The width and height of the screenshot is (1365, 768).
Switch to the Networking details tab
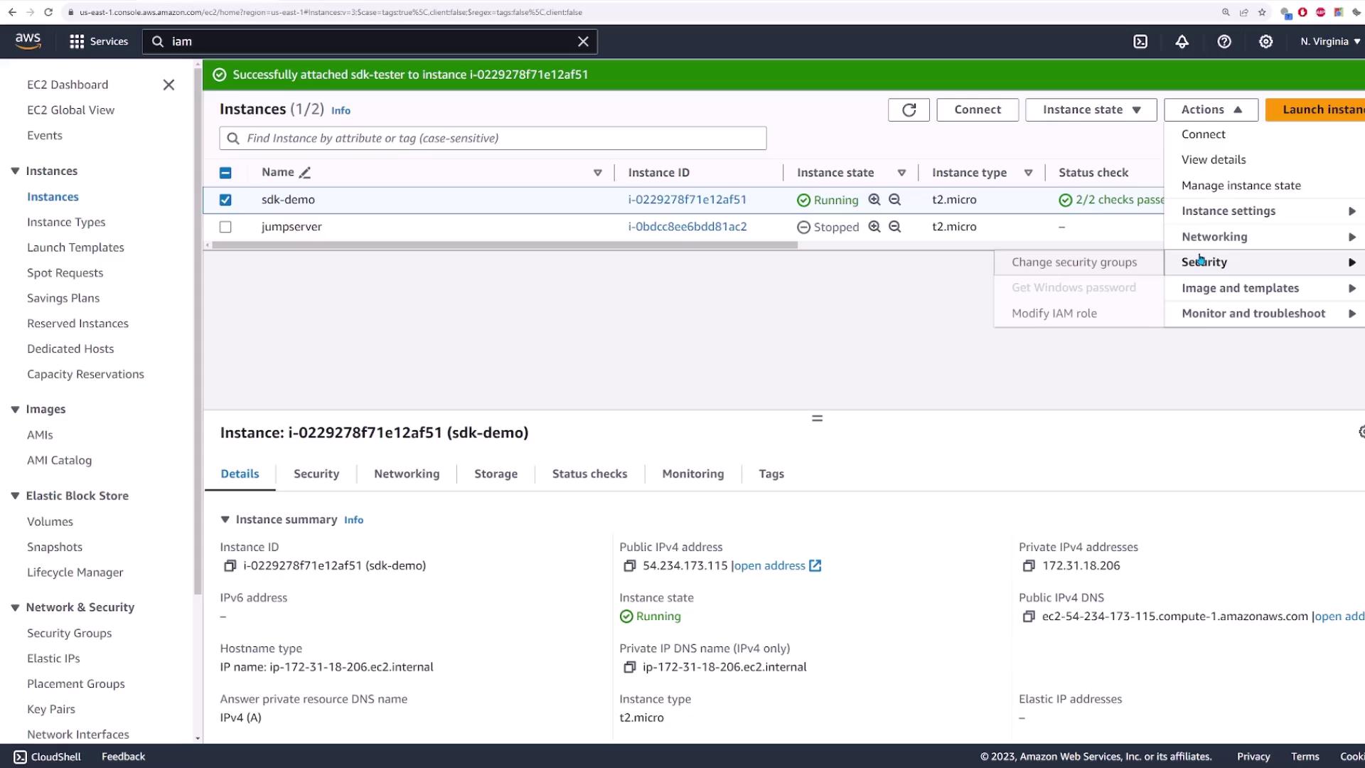tap(407, 474)
